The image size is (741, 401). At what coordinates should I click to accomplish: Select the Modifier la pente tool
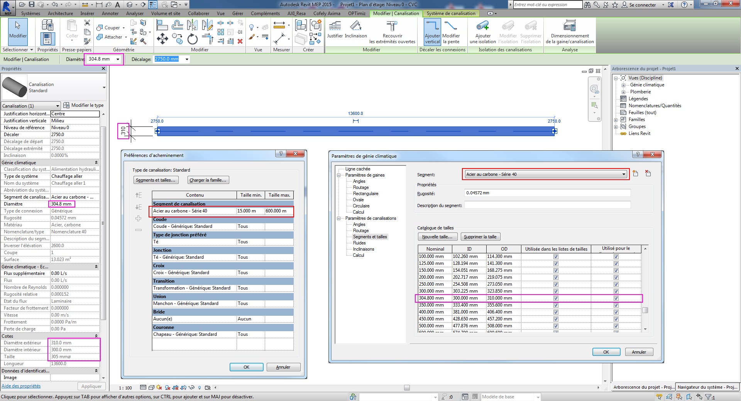click(x=451, y=32)
